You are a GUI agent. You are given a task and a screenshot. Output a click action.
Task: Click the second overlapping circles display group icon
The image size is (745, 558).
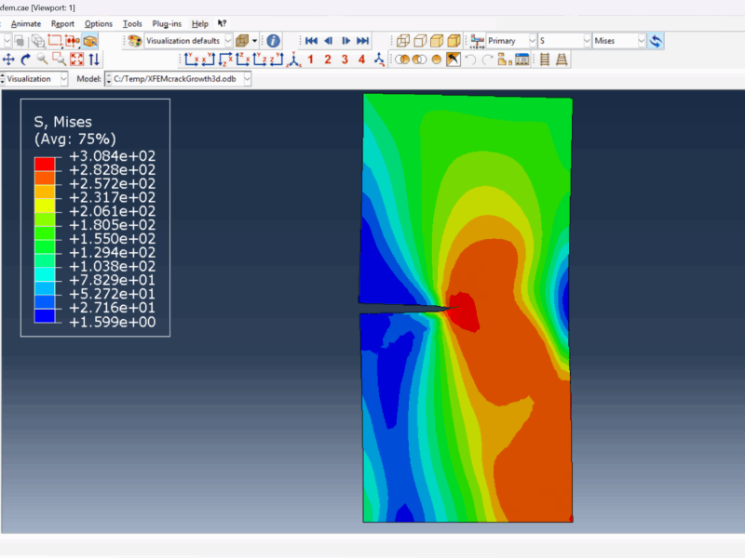pos(419,60)
